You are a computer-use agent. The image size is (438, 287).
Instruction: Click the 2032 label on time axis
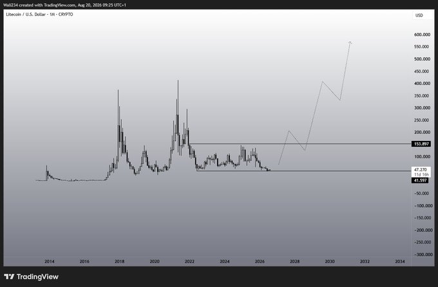click(365, 261)
